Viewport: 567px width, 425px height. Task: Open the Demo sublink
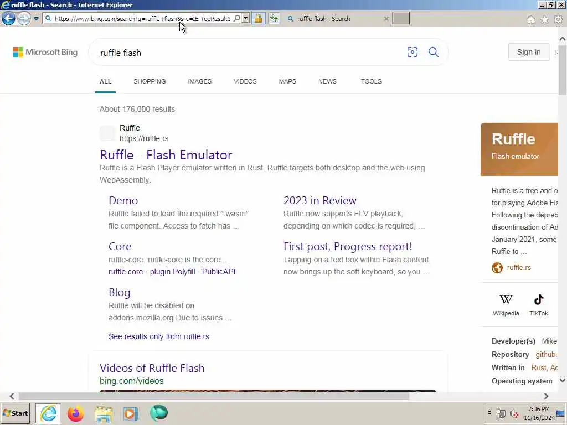(123, 200)
